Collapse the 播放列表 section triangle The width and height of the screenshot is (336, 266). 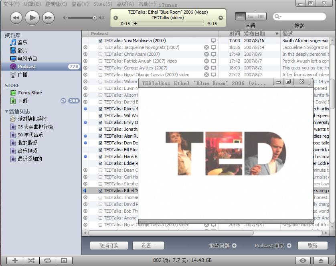tap(6, 112)
